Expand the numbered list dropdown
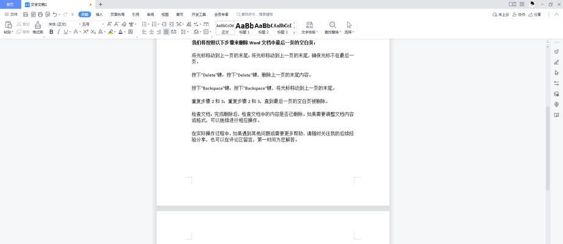 159,24
